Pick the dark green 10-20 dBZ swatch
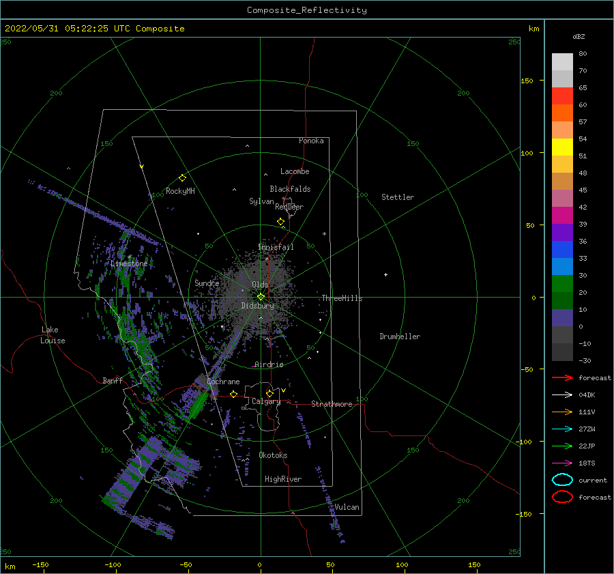 [x=562, y=300]
